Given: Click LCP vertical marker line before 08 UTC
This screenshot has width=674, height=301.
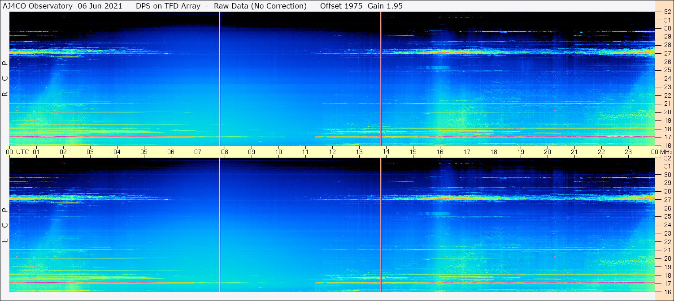Looking at the screenshot, I should coord(219,225).
